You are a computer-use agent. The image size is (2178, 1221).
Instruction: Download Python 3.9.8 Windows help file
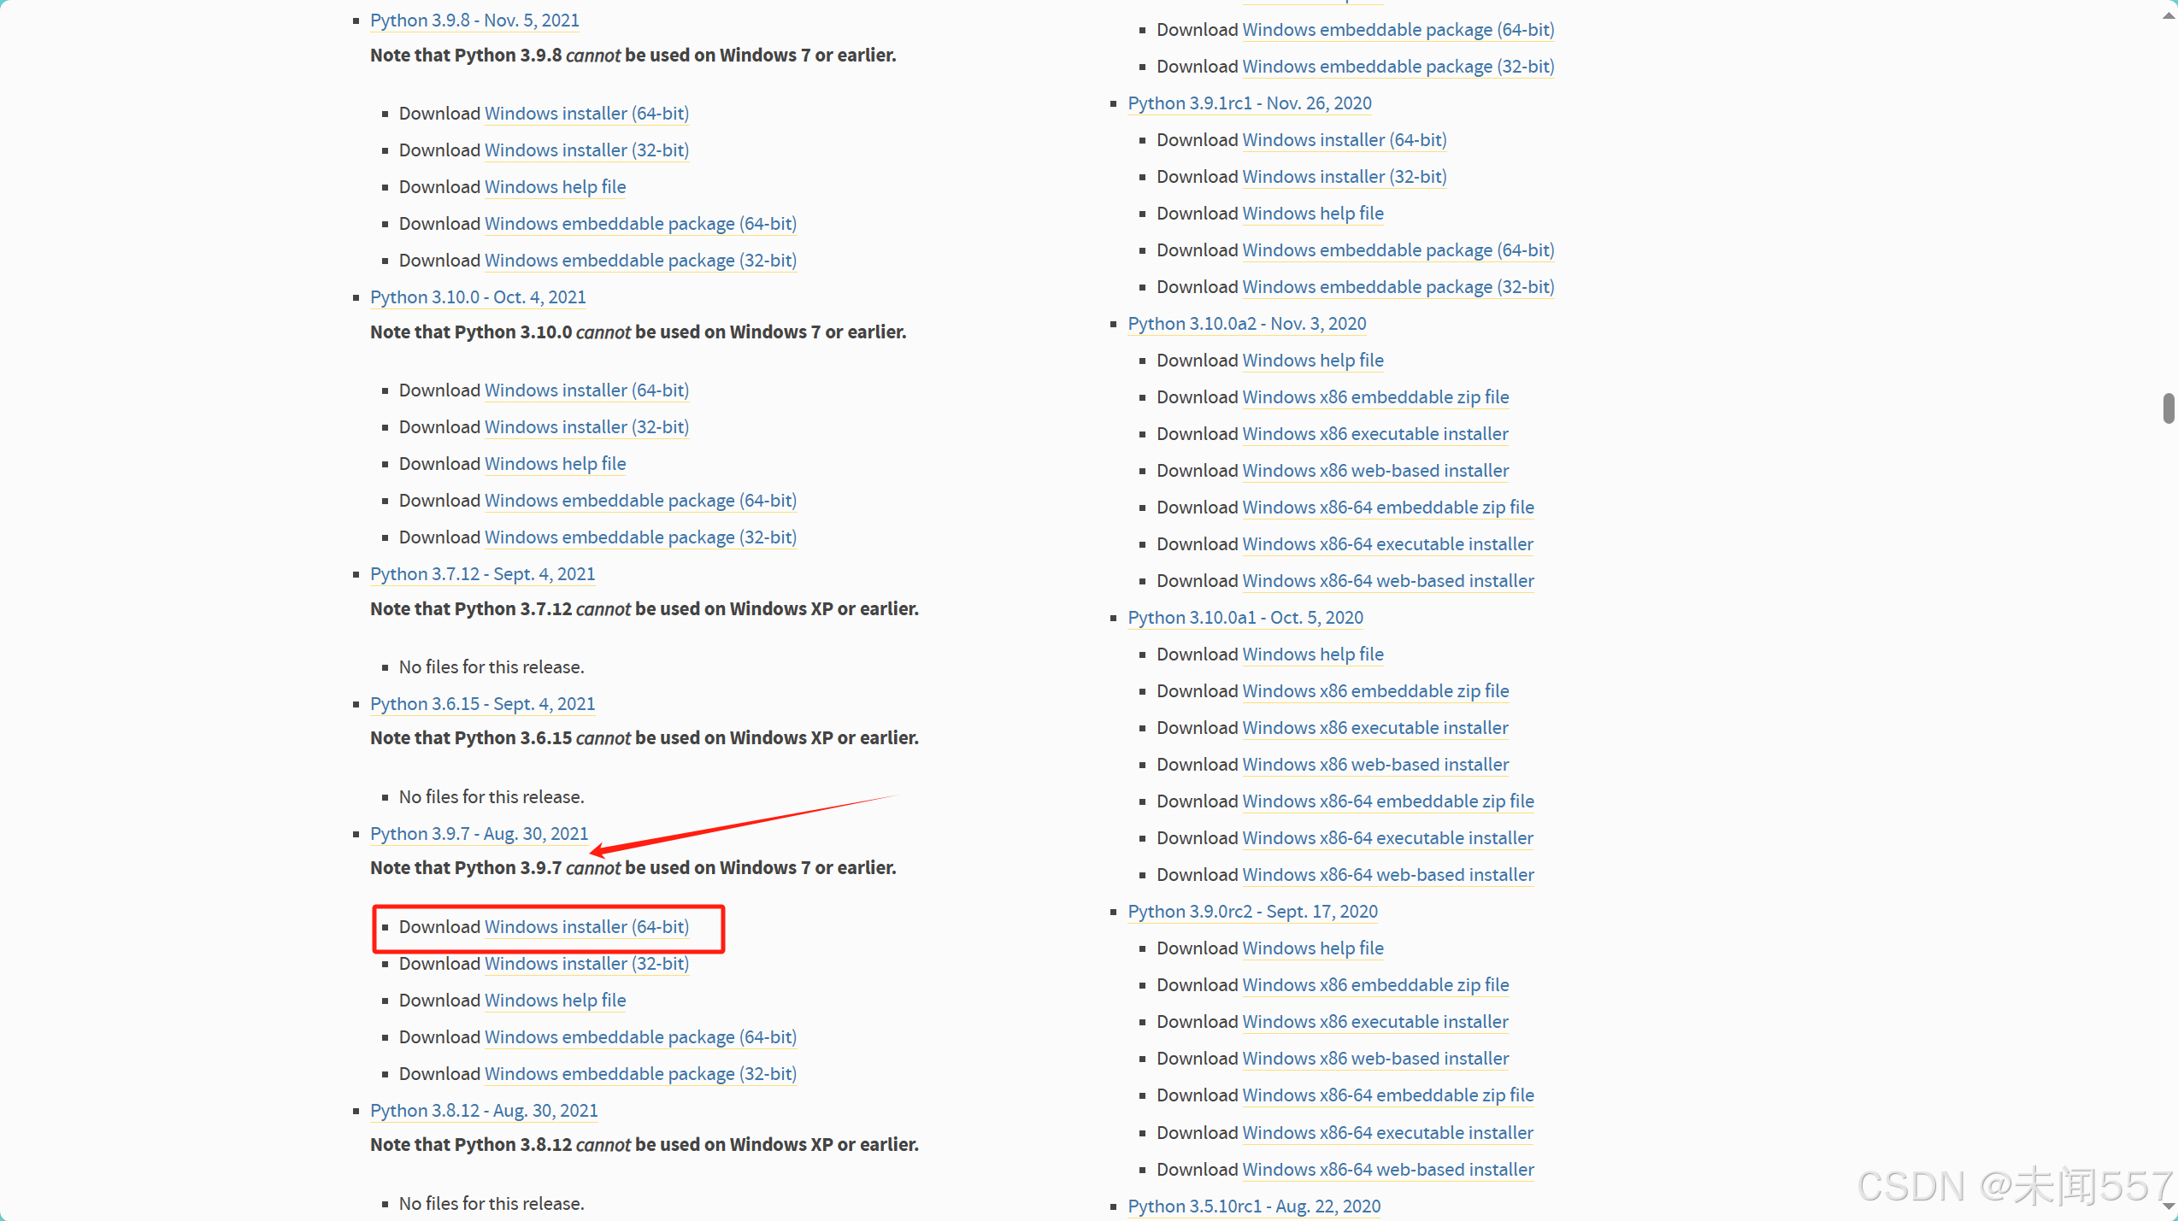pyautogui.click(x=555, y=187)
